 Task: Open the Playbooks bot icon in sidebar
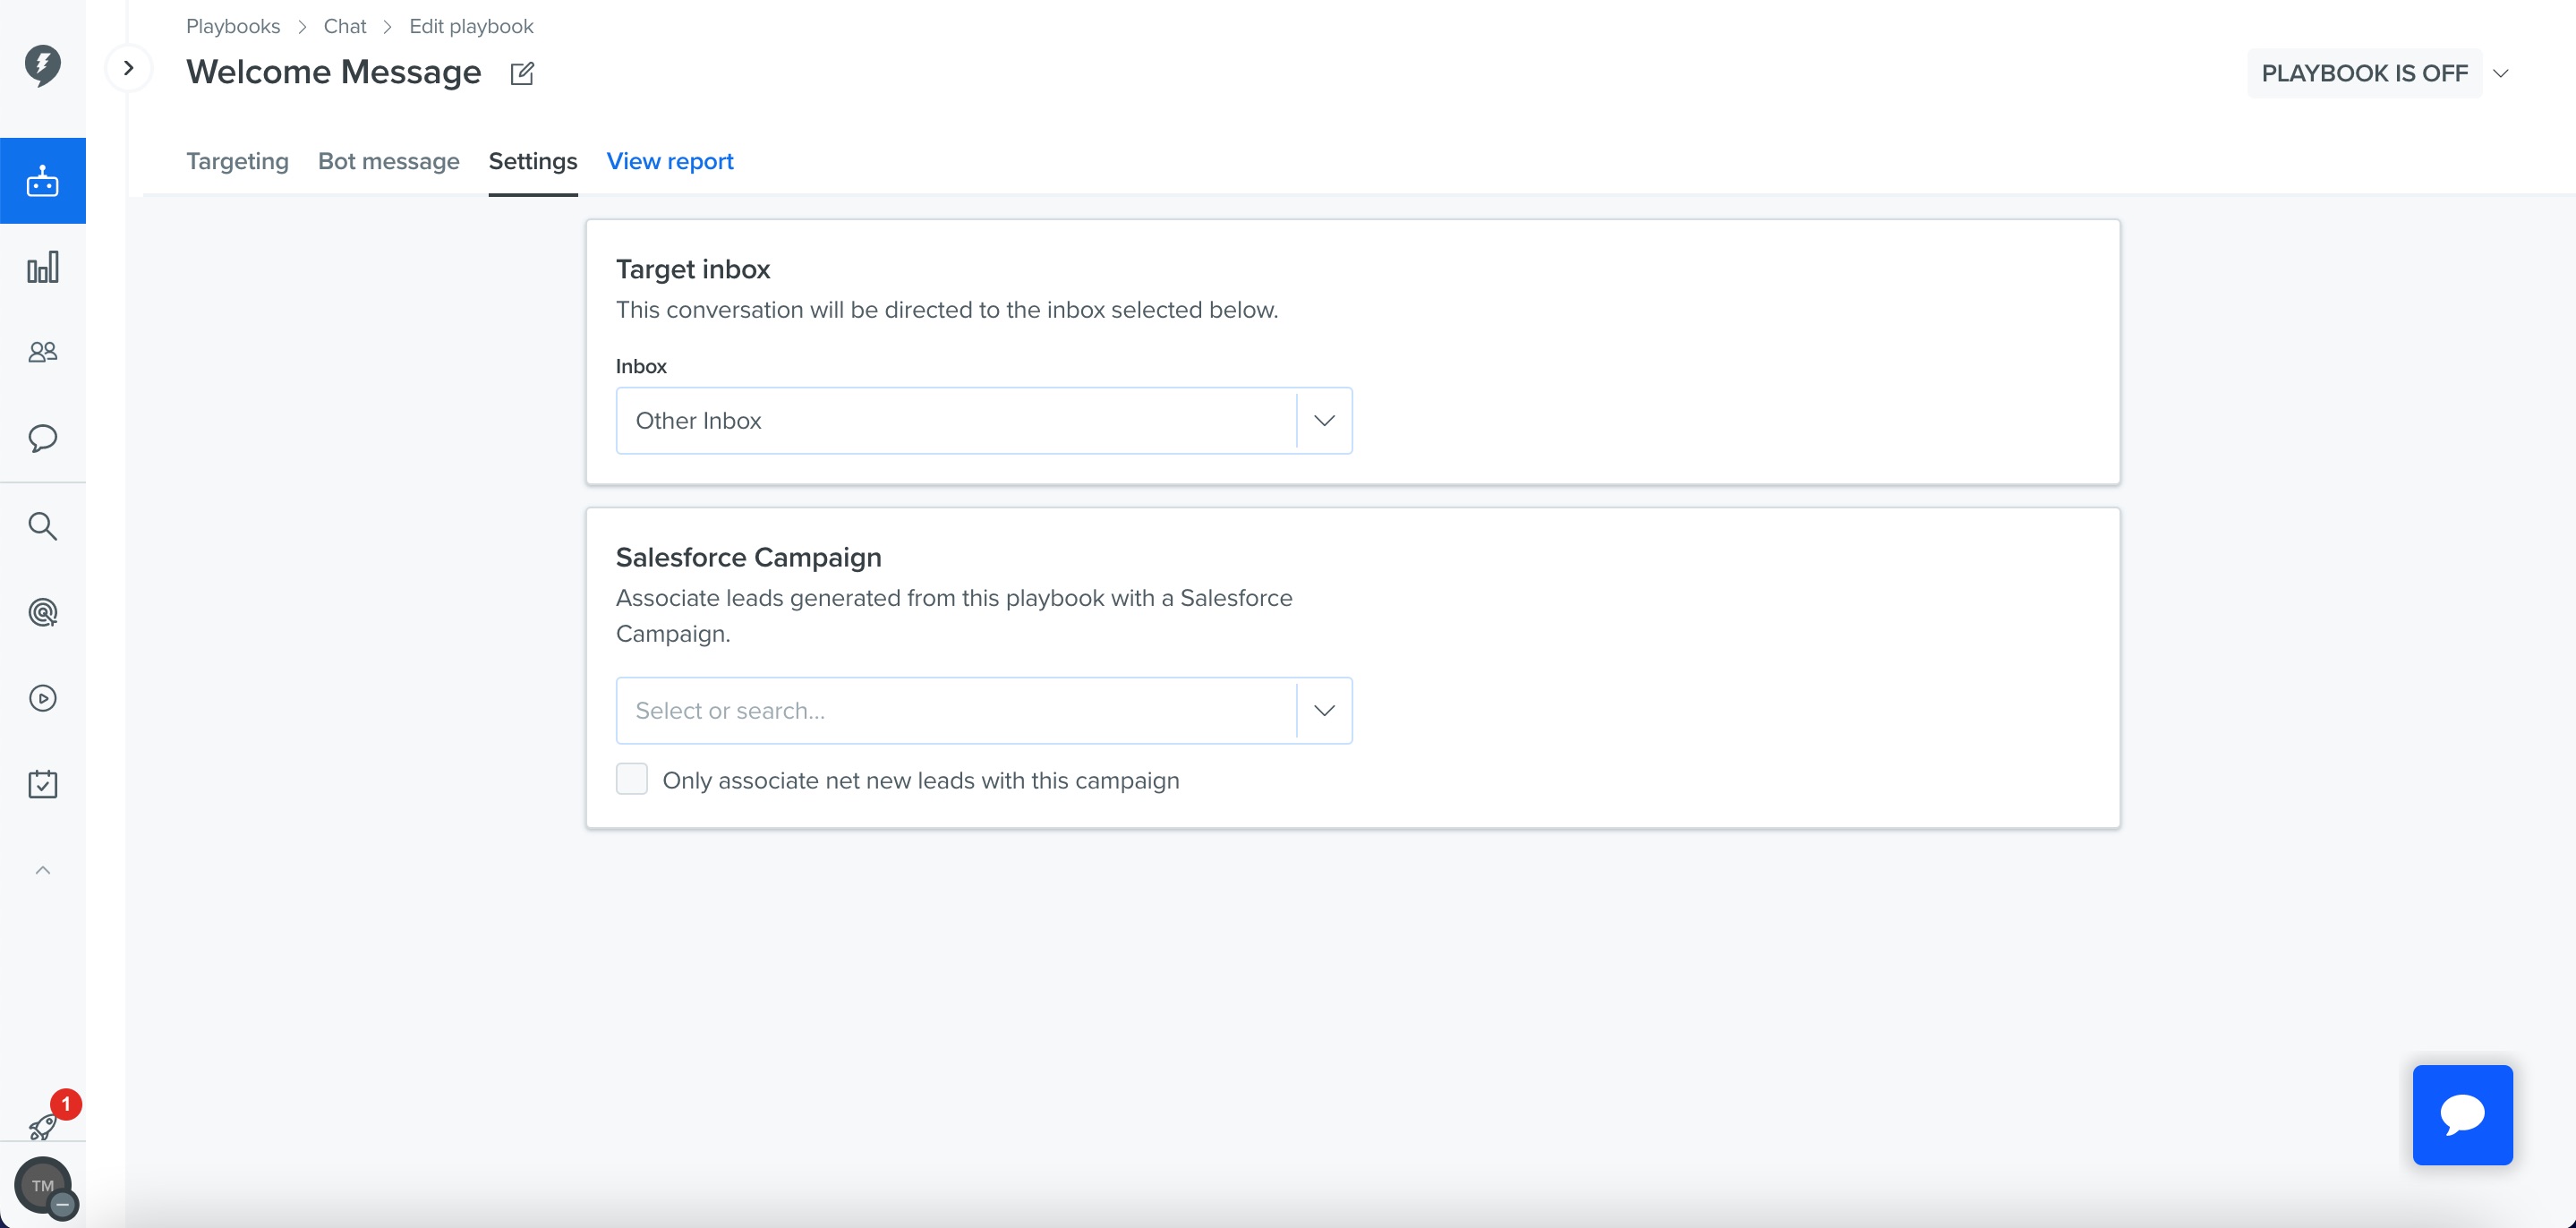43,181
